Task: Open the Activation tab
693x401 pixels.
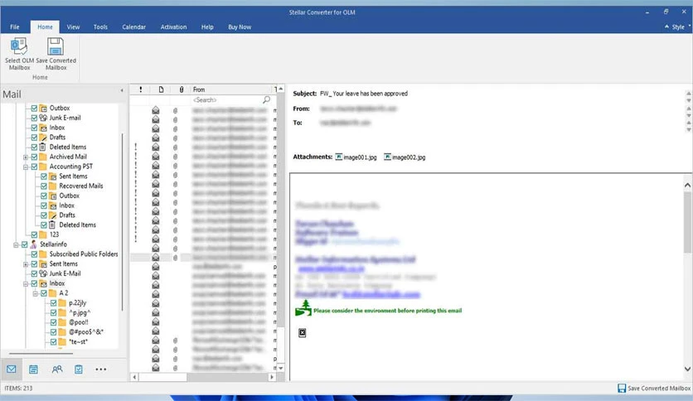Action: [173, 27]
